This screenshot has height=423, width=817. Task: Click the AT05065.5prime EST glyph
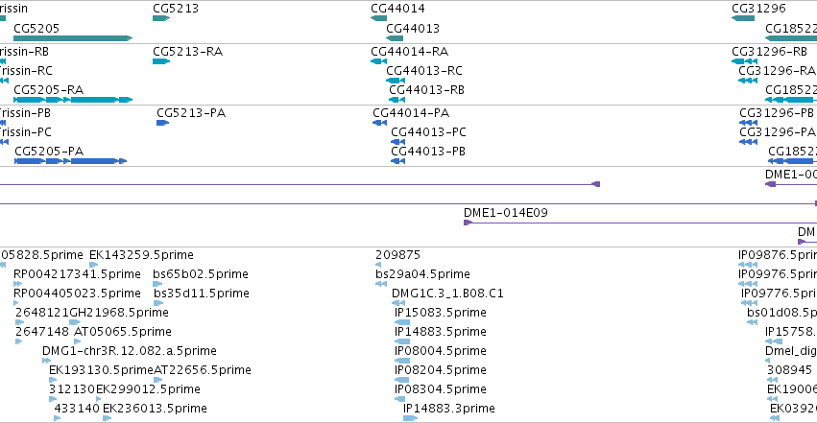77,341
